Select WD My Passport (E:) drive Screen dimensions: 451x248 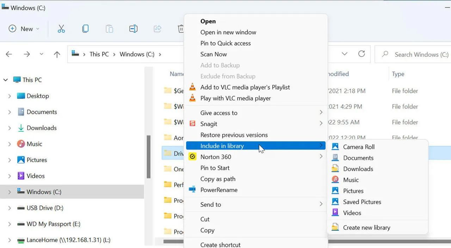point(53,224)
